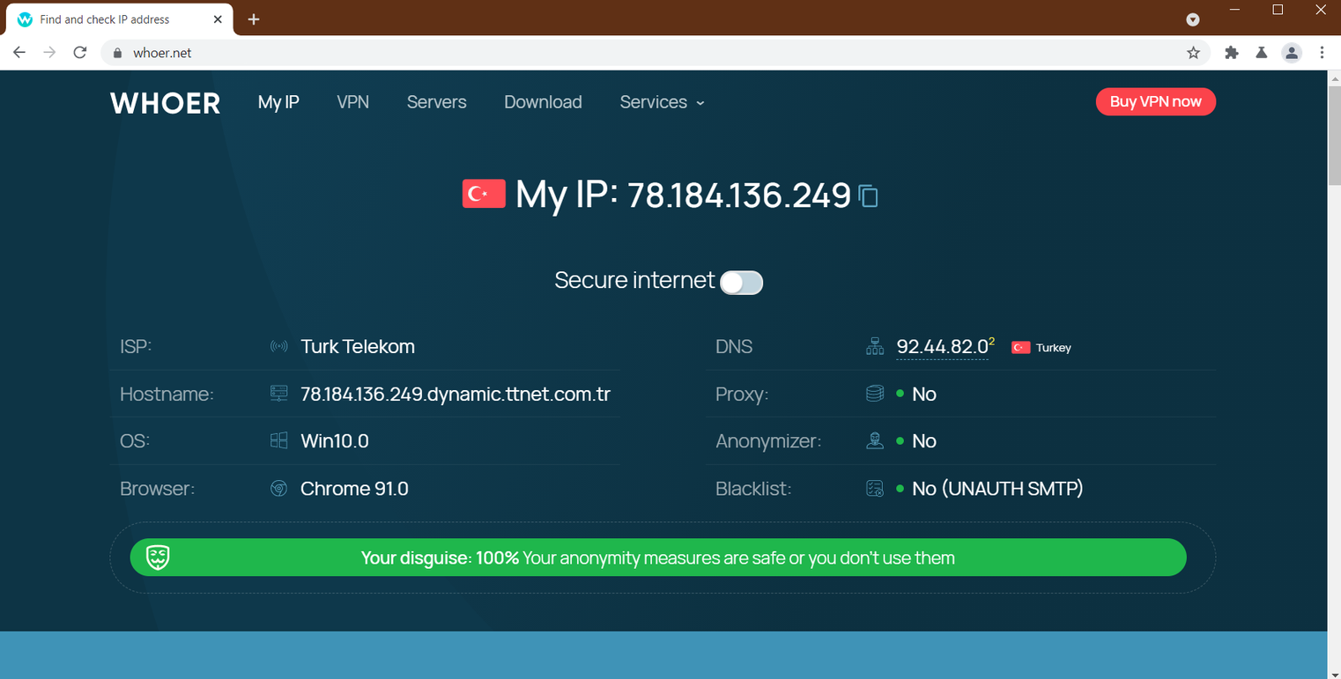Bookmark this page with the star icon
Viewport: 1341px width, 679px height.
tap(1193, 53)
